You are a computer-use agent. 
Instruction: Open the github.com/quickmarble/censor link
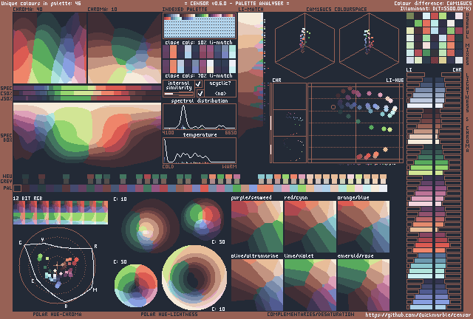pyautogui.click(x=418, y=315)
